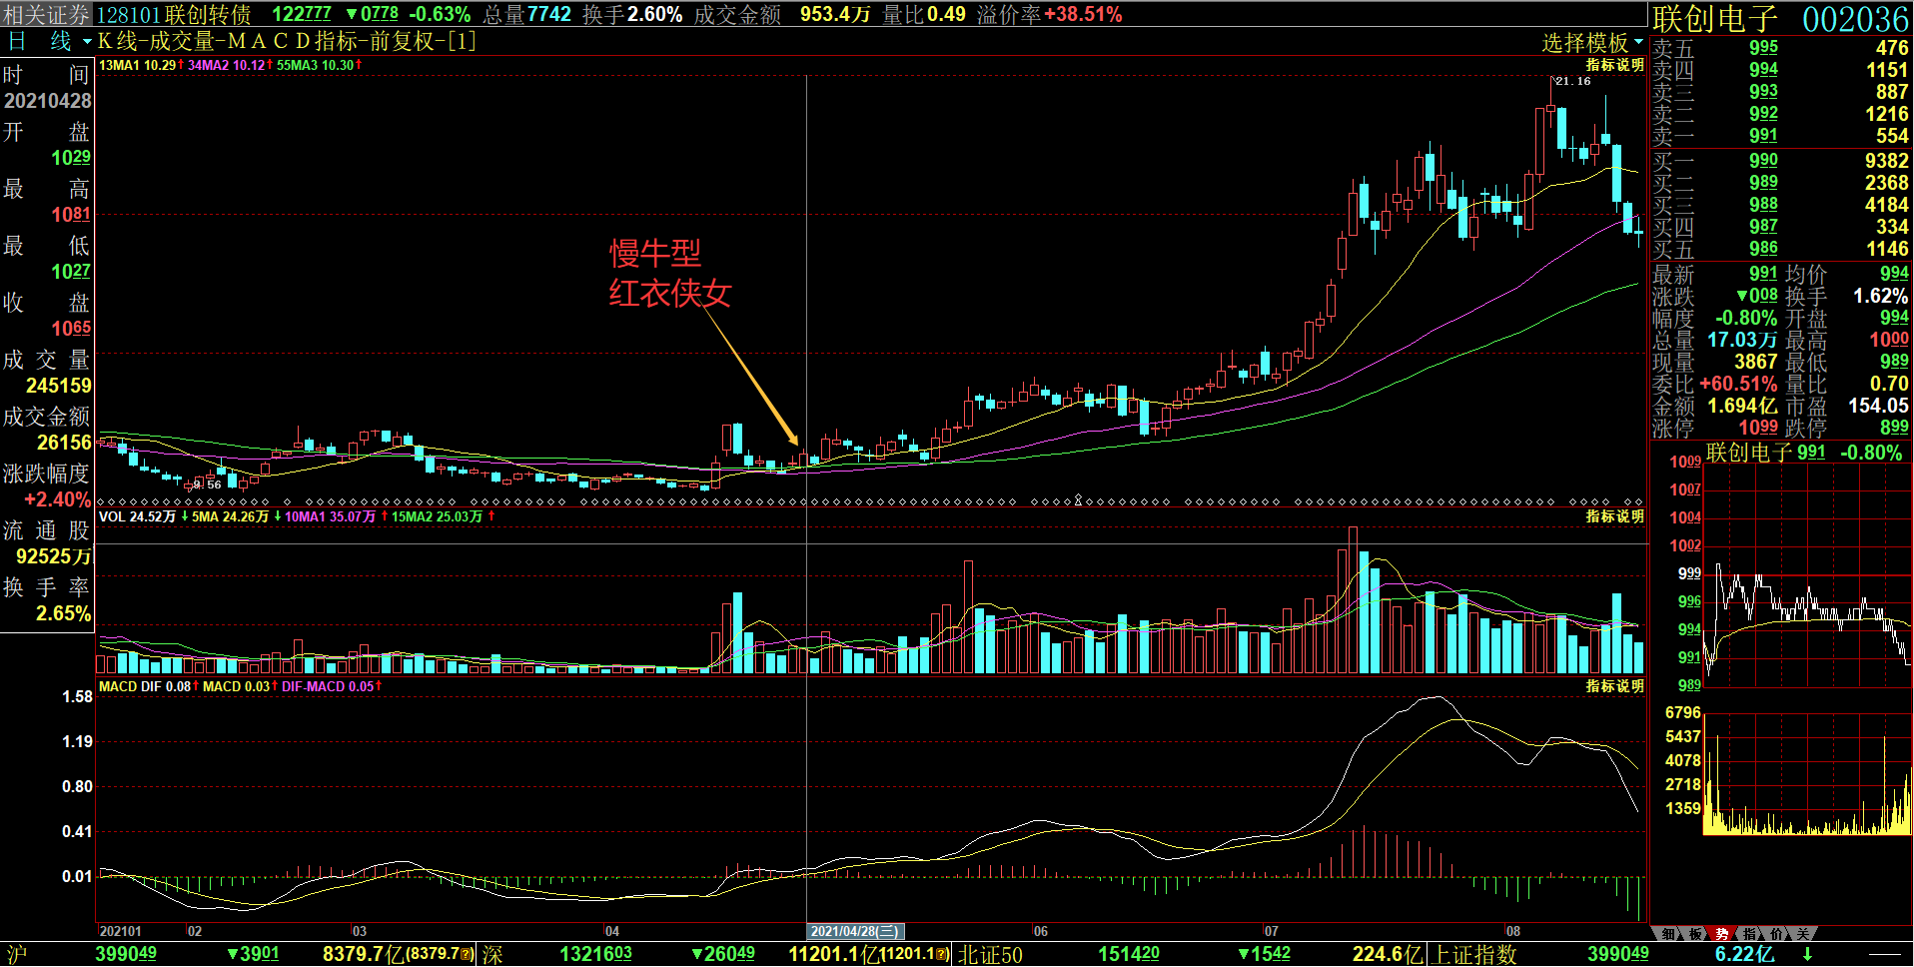
Task: Click the 2021/04/28(三) date marker
Action: [855, 931]
